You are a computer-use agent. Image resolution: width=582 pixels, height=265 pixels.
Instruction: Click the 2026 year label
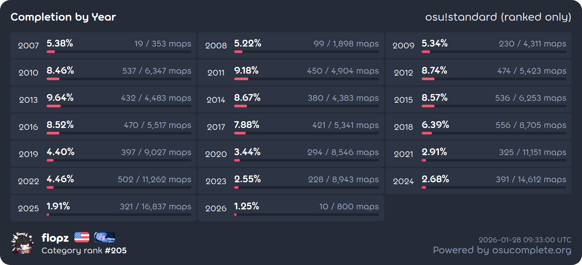click(216, 208)
